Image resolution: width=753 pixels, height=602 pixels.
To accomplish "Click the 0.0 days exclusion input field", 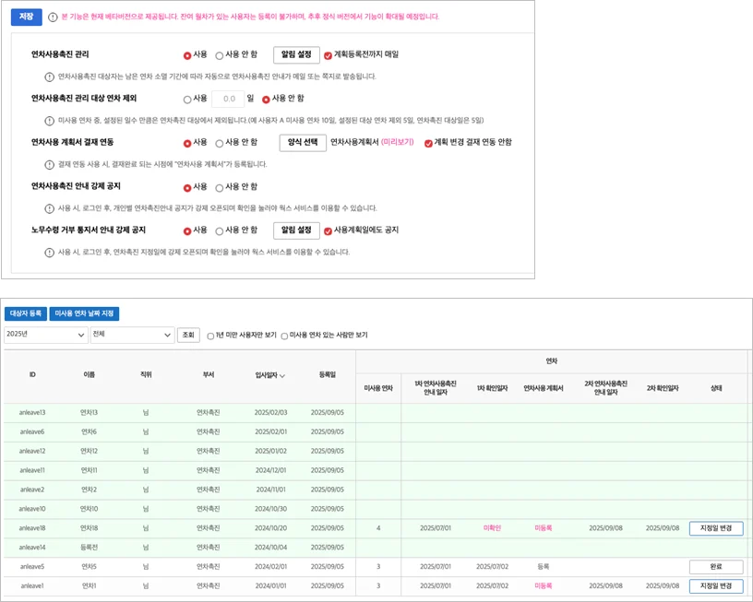I will (228, 99).
